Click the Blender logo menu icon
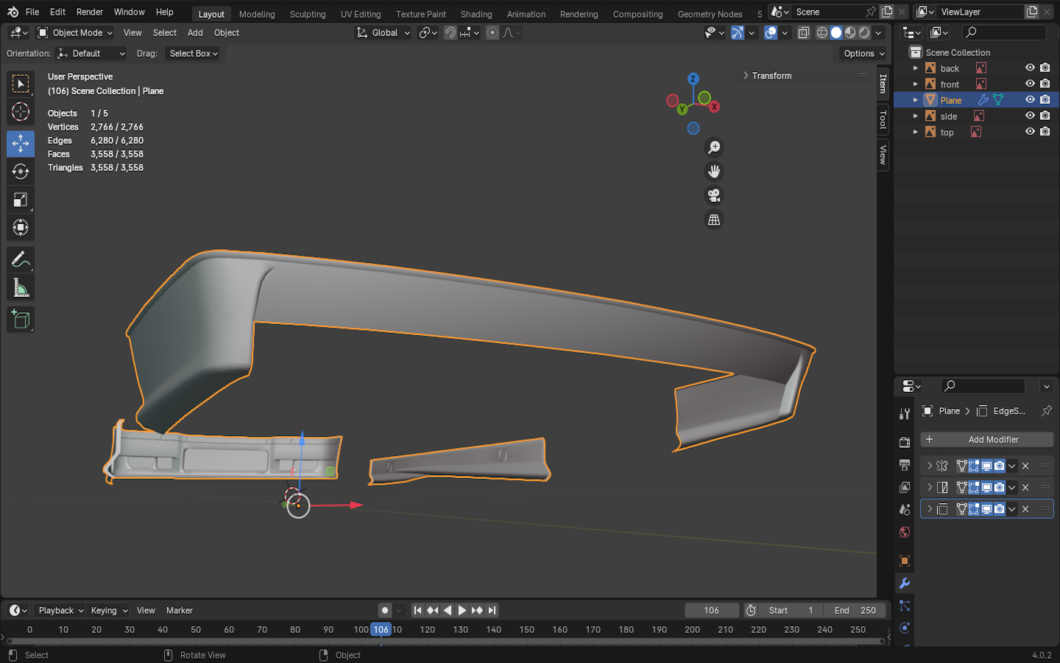 pyautogui.click(x=13, y=12)
